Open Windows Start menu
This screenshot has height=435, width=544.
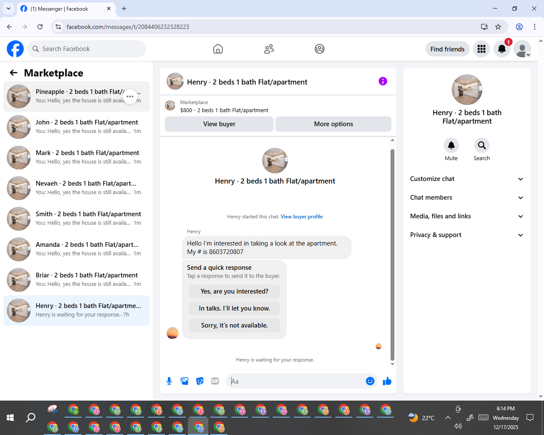point(10,418)
